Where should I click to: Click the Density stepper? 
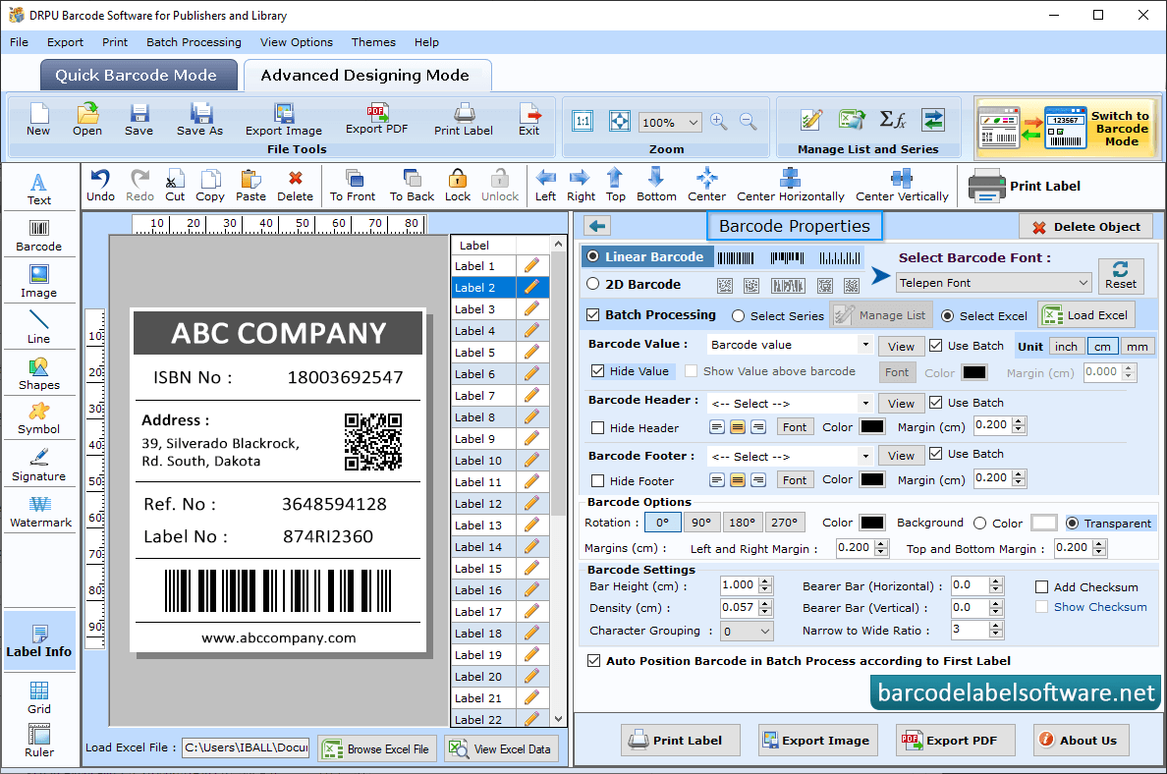765,608
